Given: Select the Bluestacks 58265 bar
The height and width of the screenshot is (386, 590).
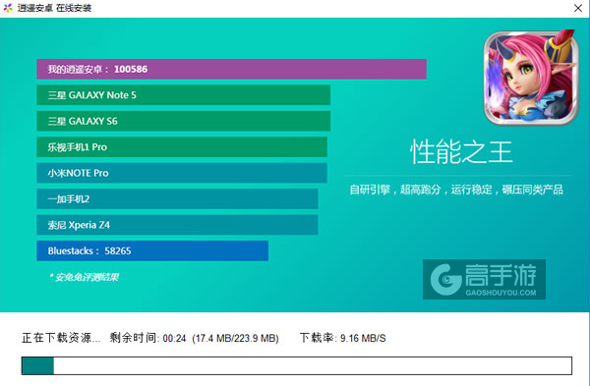Looking at the screenshot, I should [x=152, y=250].
